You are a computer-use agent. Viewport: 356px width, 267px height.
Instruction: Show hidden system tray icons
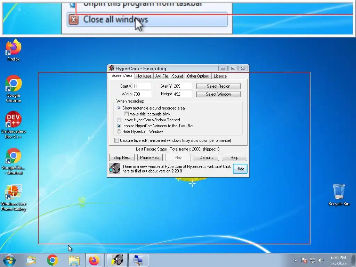click(296, 260)
